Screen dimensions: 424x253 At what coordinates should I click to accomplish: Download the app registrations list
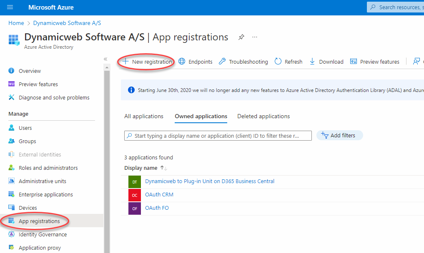(326, 62)
